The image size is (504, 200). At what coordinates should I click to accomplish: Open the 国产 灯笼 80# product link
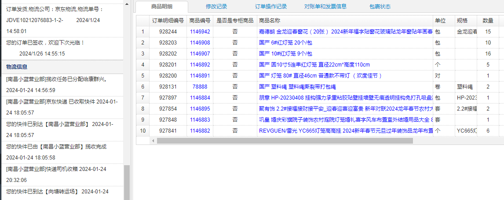point(320,76)
